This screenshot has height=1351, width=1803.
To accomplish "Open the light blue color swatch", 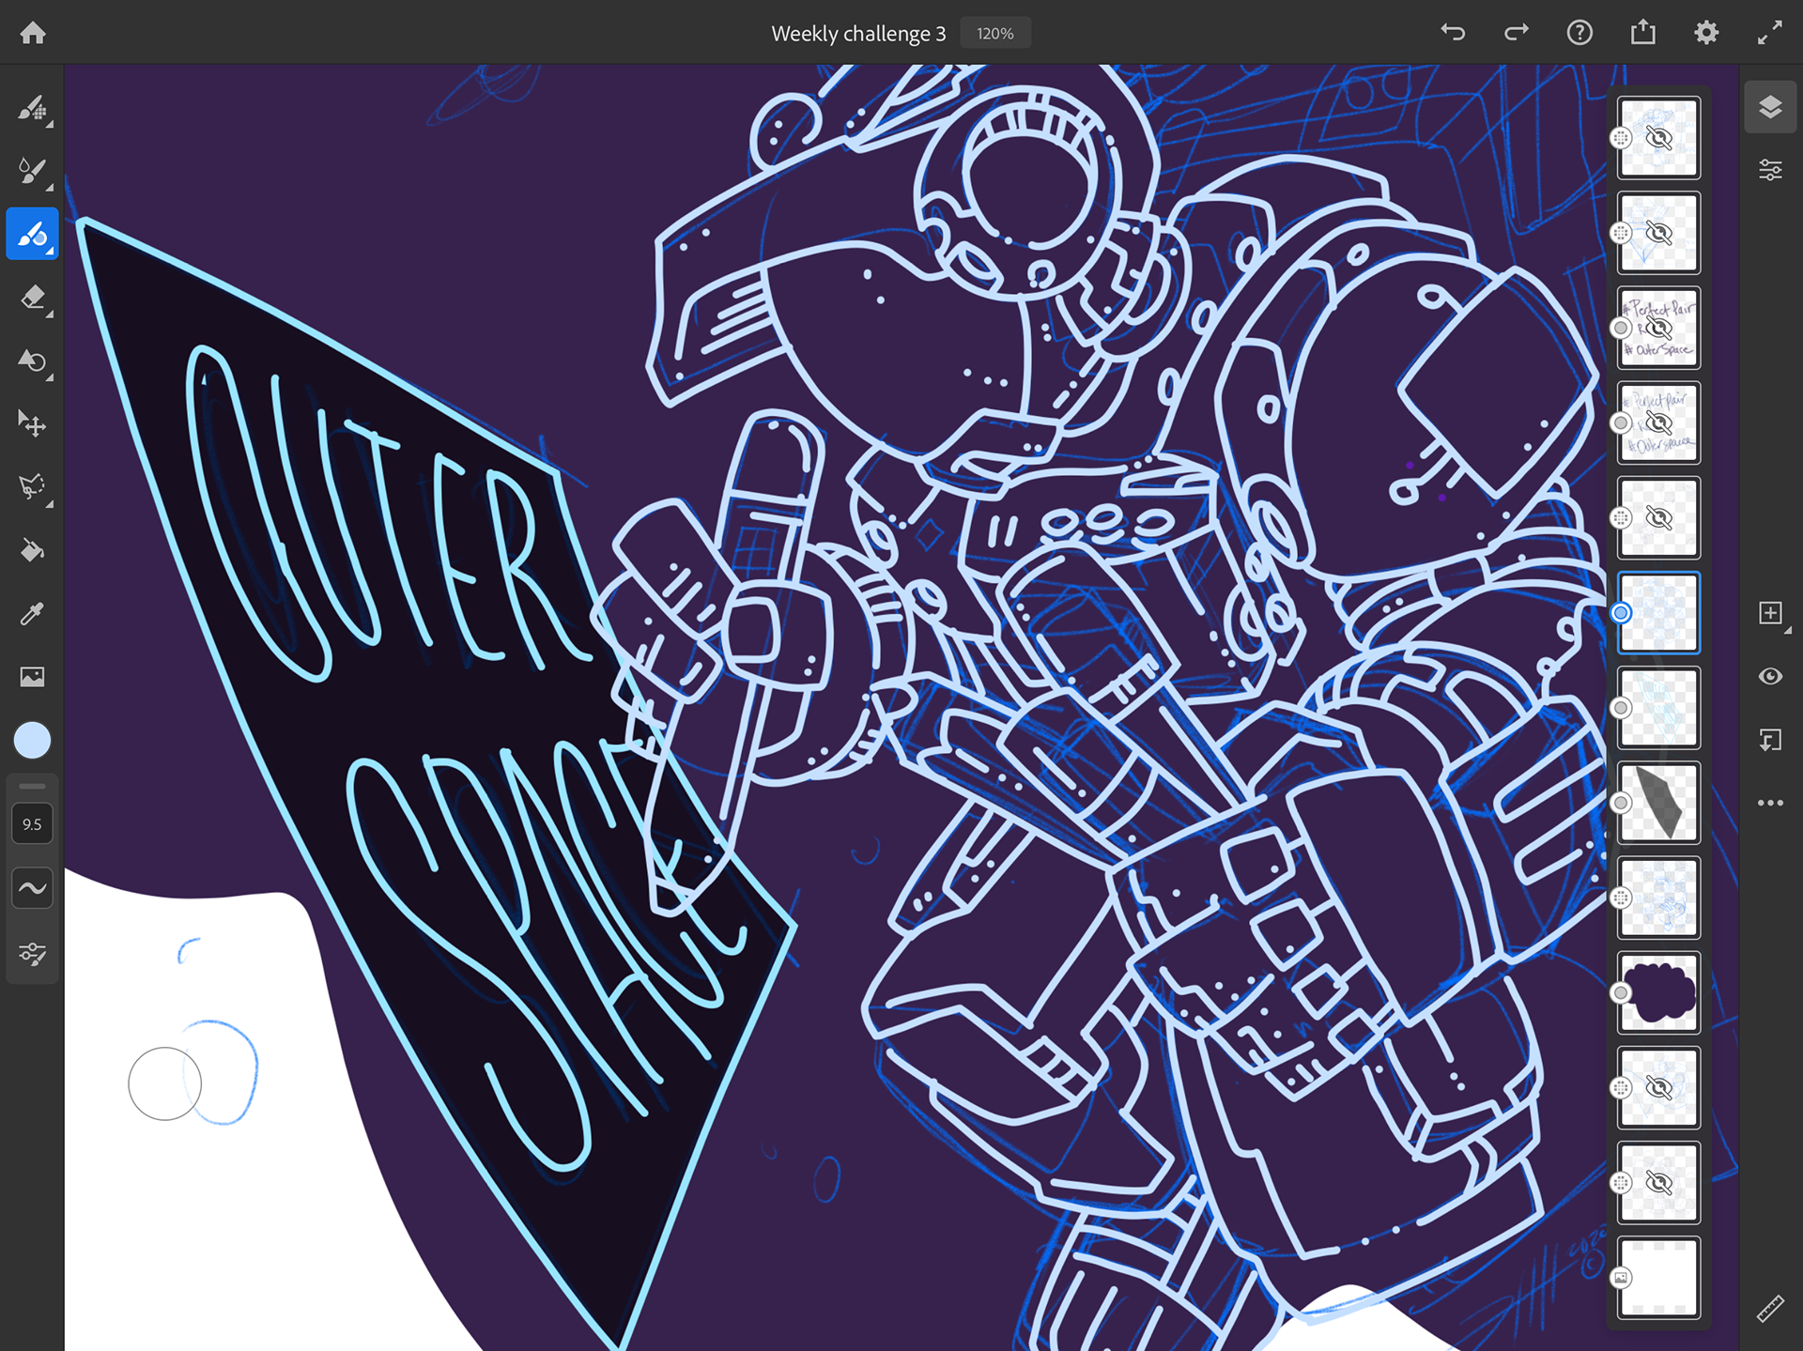I will (x=32, y=741).
